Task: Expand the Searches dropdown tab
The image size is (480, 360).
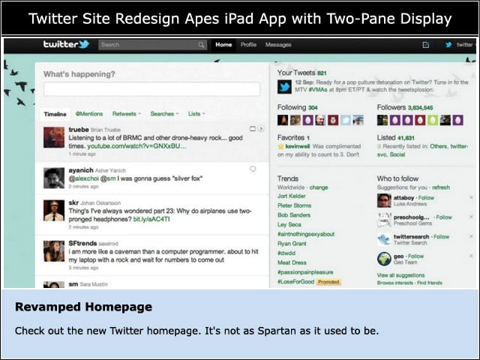Action: coord(164,113)
